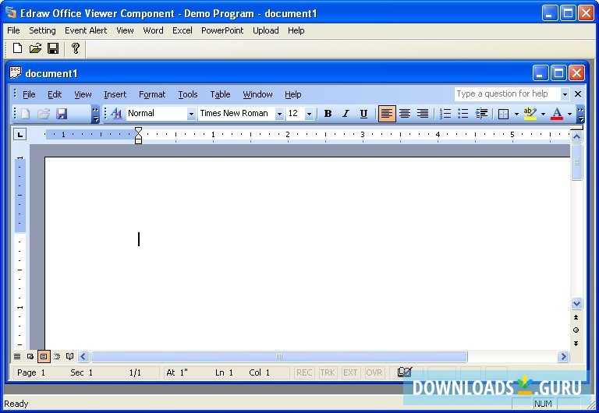Viewport: 599px width, 413px height.
Task: Click Word's Save icon in inner toolbar
Action: tap(61, 114)
